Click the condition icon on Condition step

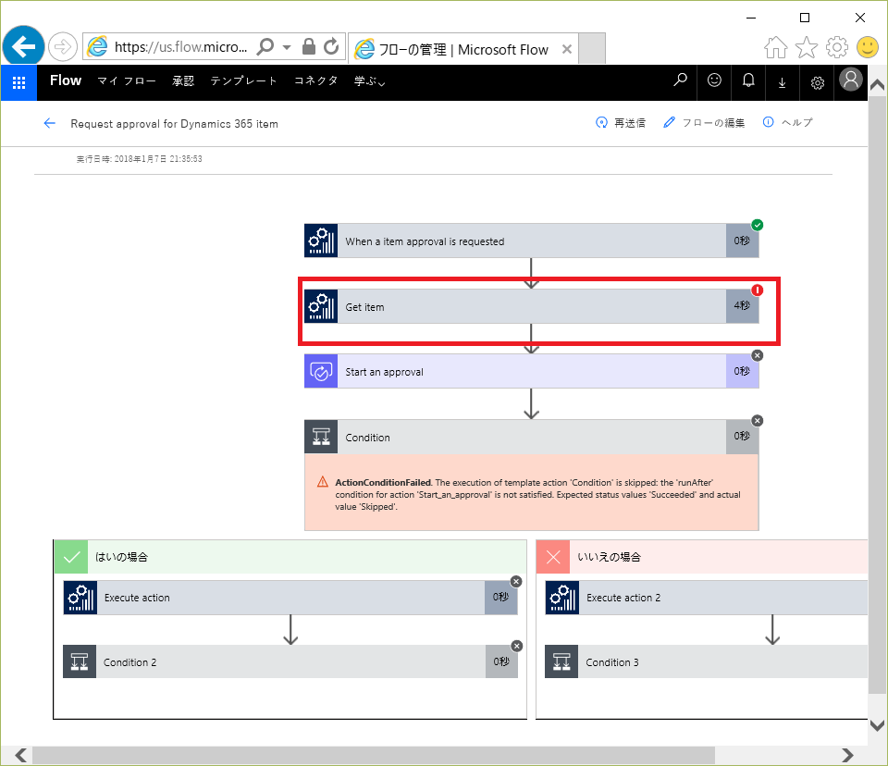pos(321,437)
